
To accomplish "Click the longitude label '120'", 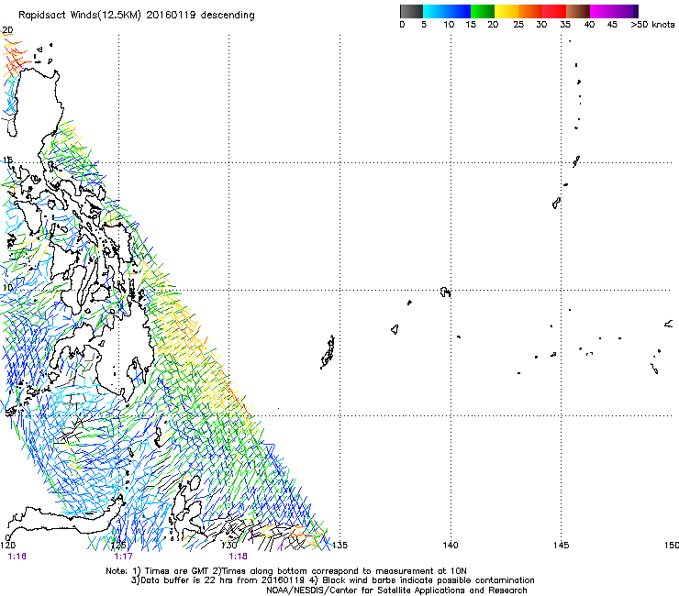I will (x=7, y=545).
